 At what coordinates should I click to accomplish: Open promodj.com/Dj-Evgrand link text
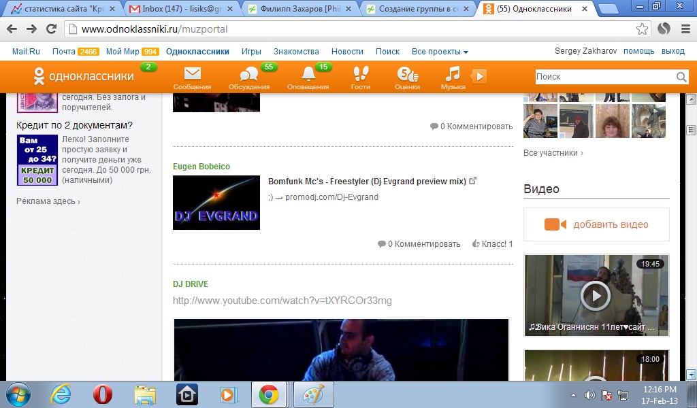click(x=331, y=197)
